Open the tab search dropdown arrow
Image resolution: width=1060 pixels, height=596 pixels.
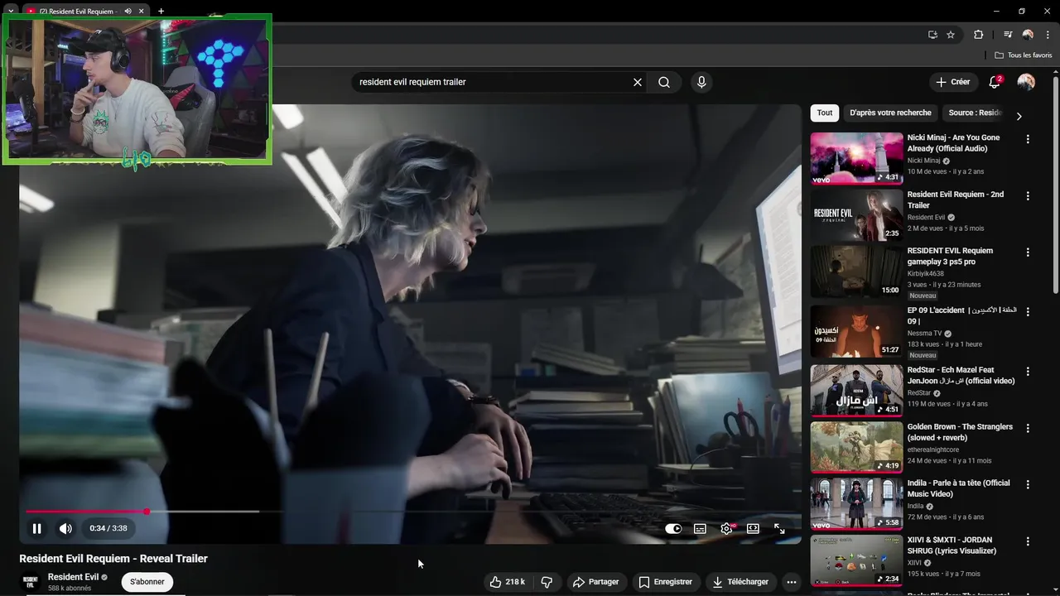(x=11, y=12)
